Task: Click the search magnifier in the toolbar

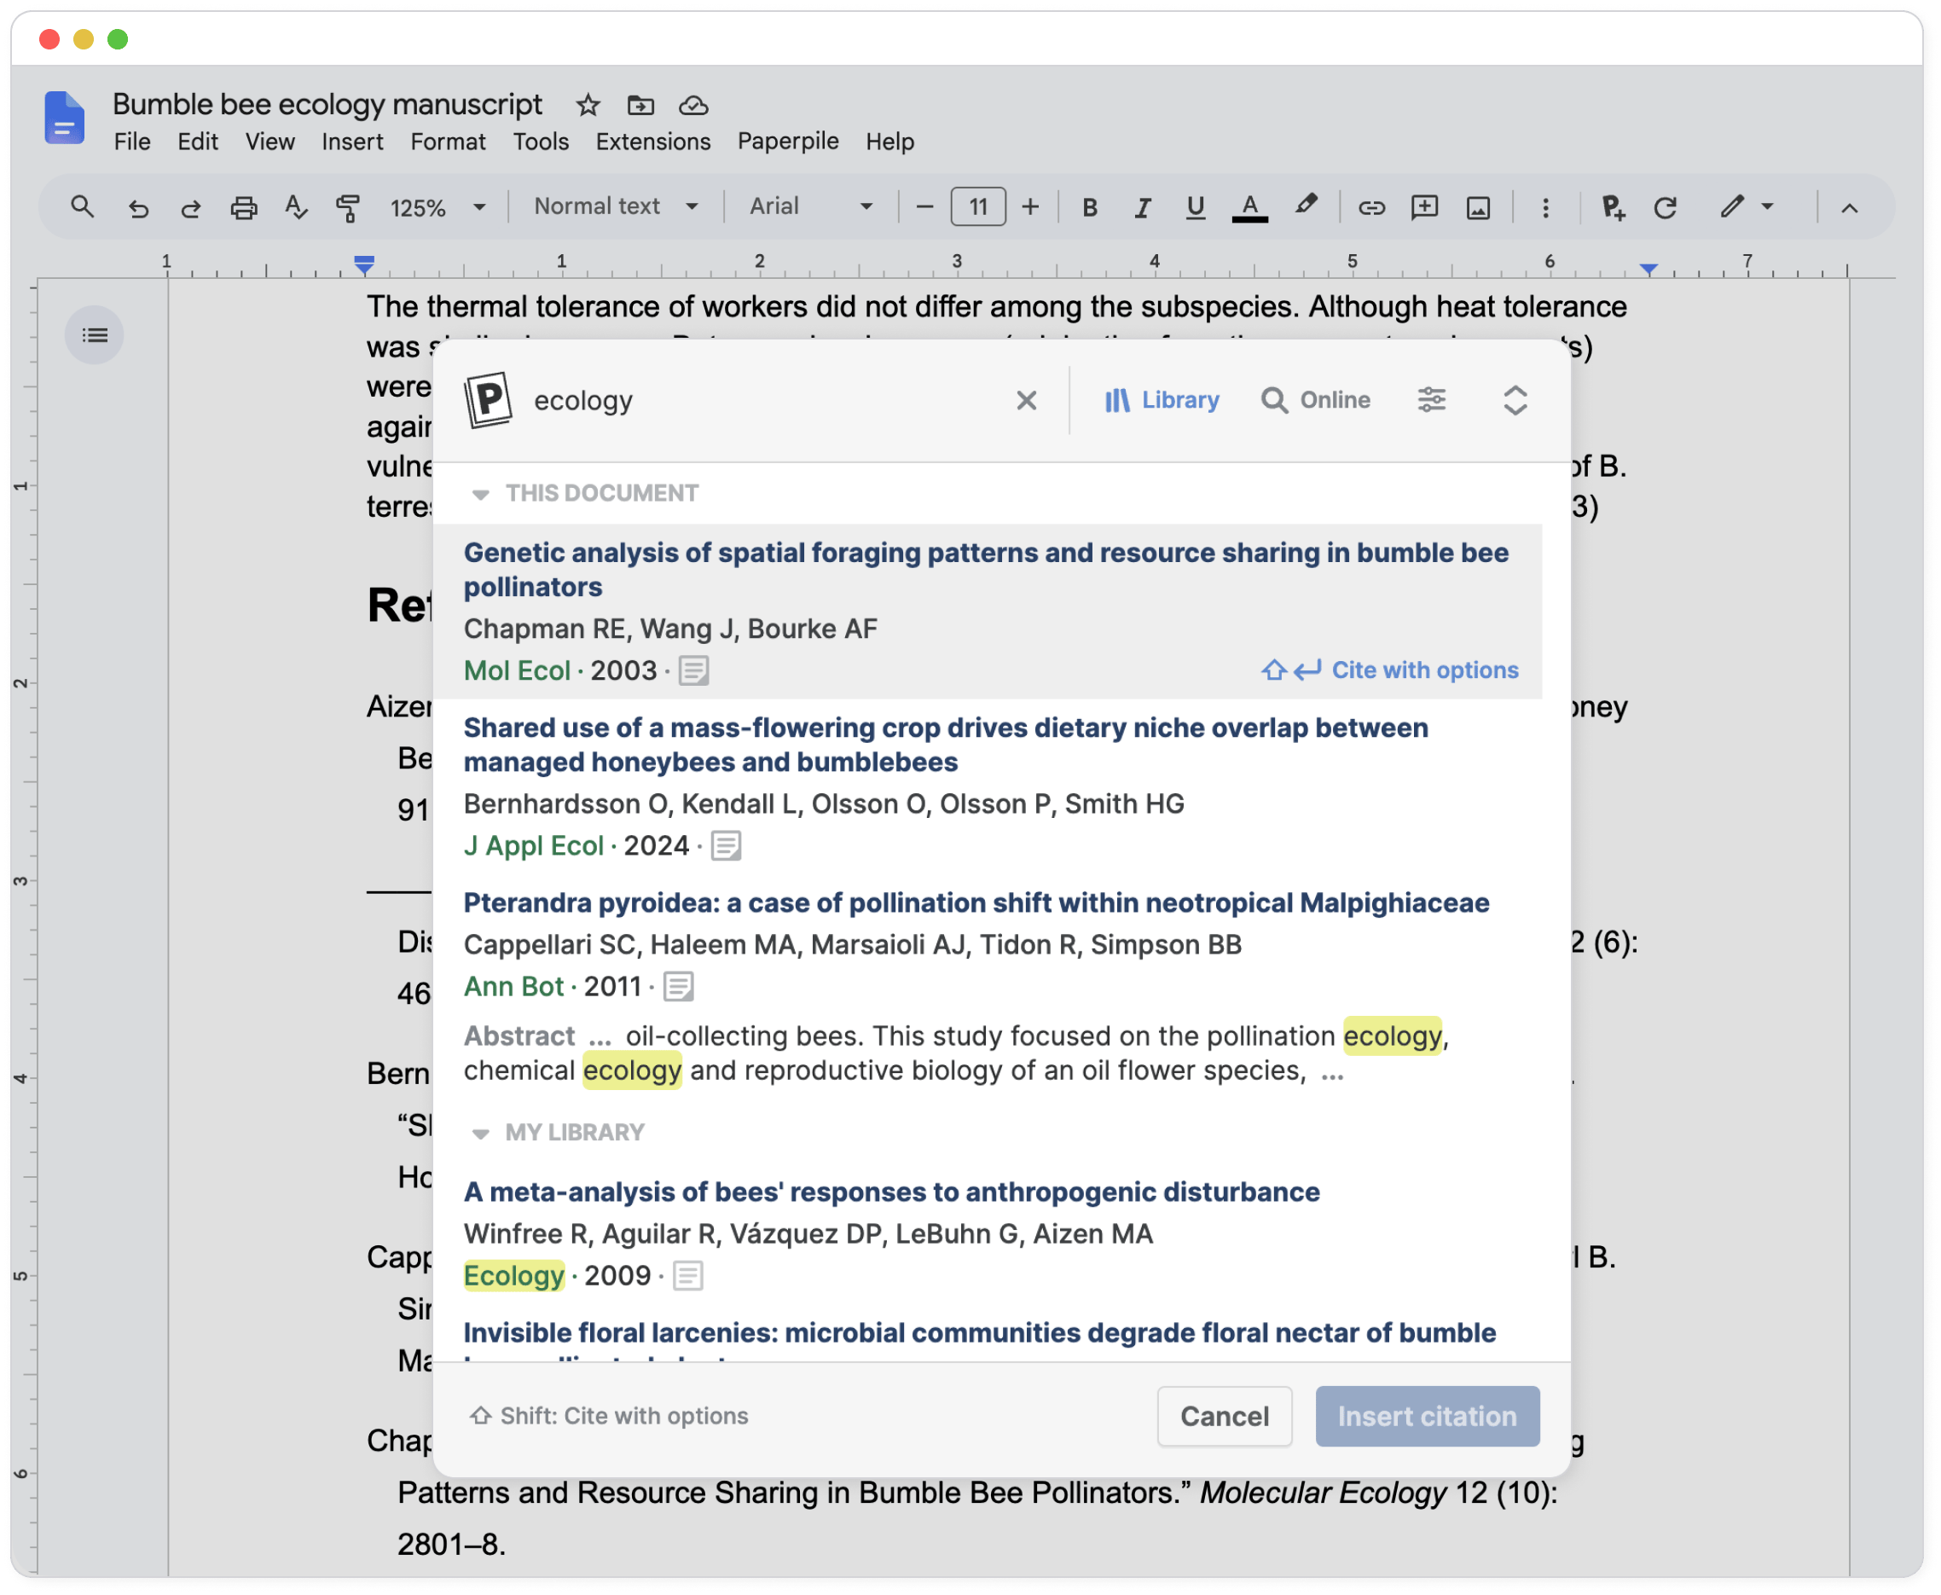Action: point(83,206)
